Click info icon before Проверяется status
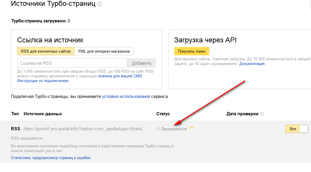The width and height of the screenshot is (311, 172). pos(158,129)
